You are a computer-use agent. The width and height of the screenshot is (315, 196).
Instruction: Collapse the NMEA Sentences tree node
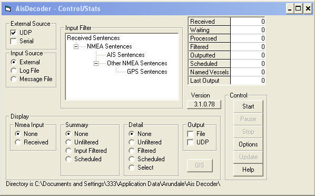(x=76, y=47)
